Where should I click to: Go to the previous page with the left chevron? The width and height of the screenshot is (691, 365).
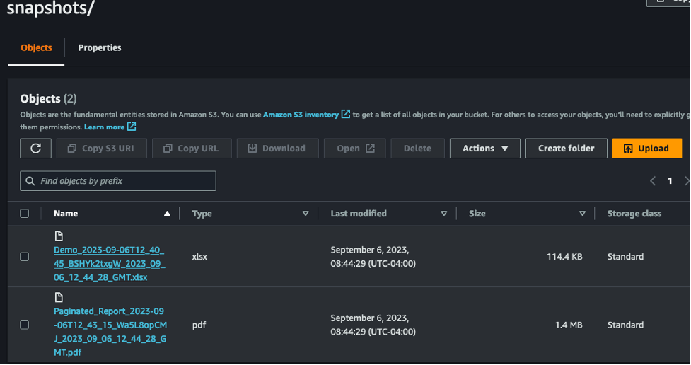[653, 181]
